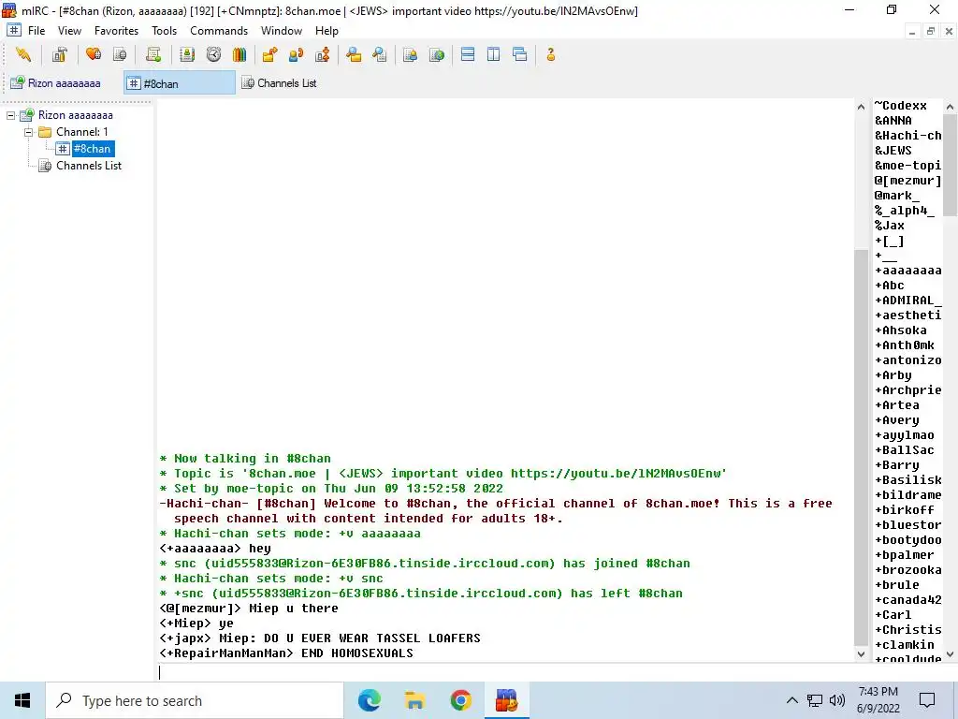Open Favorites heart toolbar icon
Screen dimensions: 958x719
(94, 55)
